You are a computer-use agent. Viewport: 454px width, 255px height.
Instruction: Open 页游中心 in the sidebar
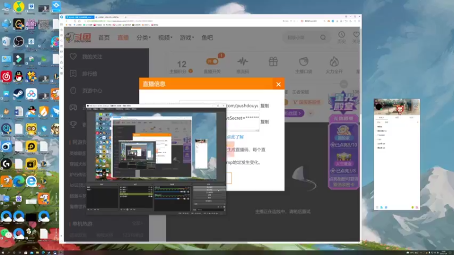tap(92, 91)
